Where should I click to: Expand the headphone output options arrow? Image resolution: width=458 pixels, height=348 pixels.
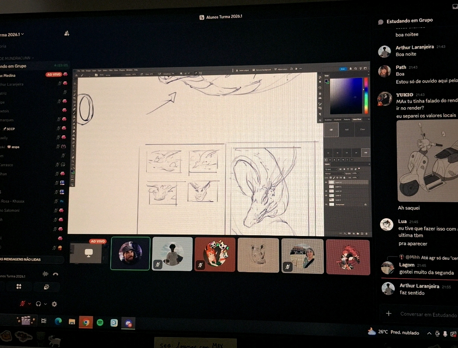(x=45, y=304)
